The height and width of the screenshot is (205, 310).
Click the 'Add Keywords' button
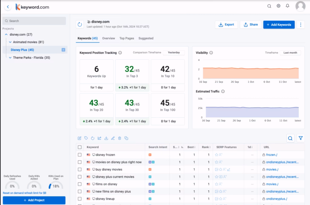(x=279, y=24)
